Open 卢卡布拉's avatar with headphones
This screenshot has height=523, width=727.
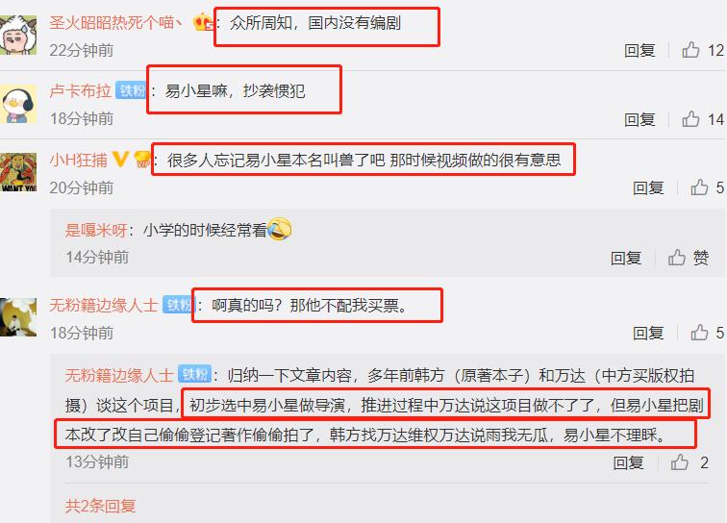tap(18, 104)
